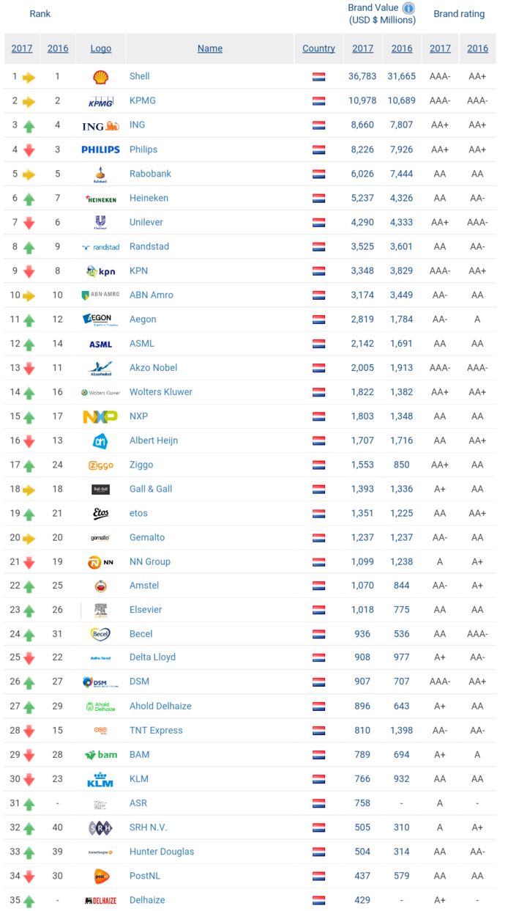Click the Netherlands flag in Shell row
The width and height of the screenshot is (508, 911).
318,77
